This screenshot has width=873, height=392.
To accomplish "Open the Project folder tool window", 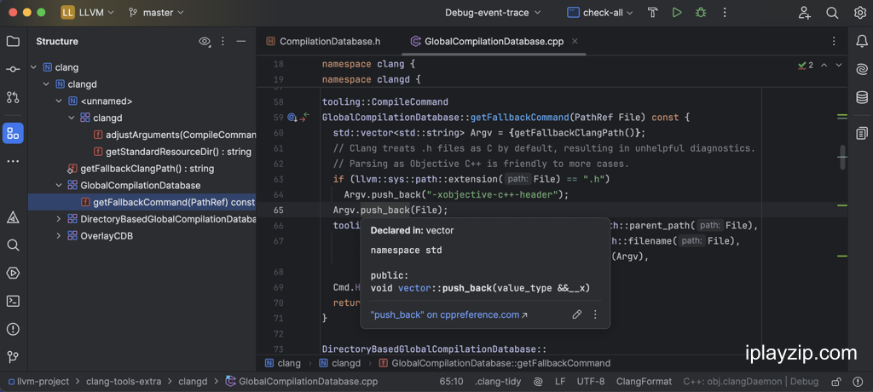I will tap(13, 41).
